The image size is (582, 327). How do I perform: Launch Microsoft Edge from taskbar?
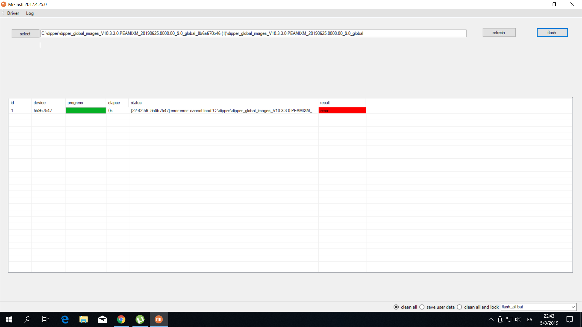65,319
